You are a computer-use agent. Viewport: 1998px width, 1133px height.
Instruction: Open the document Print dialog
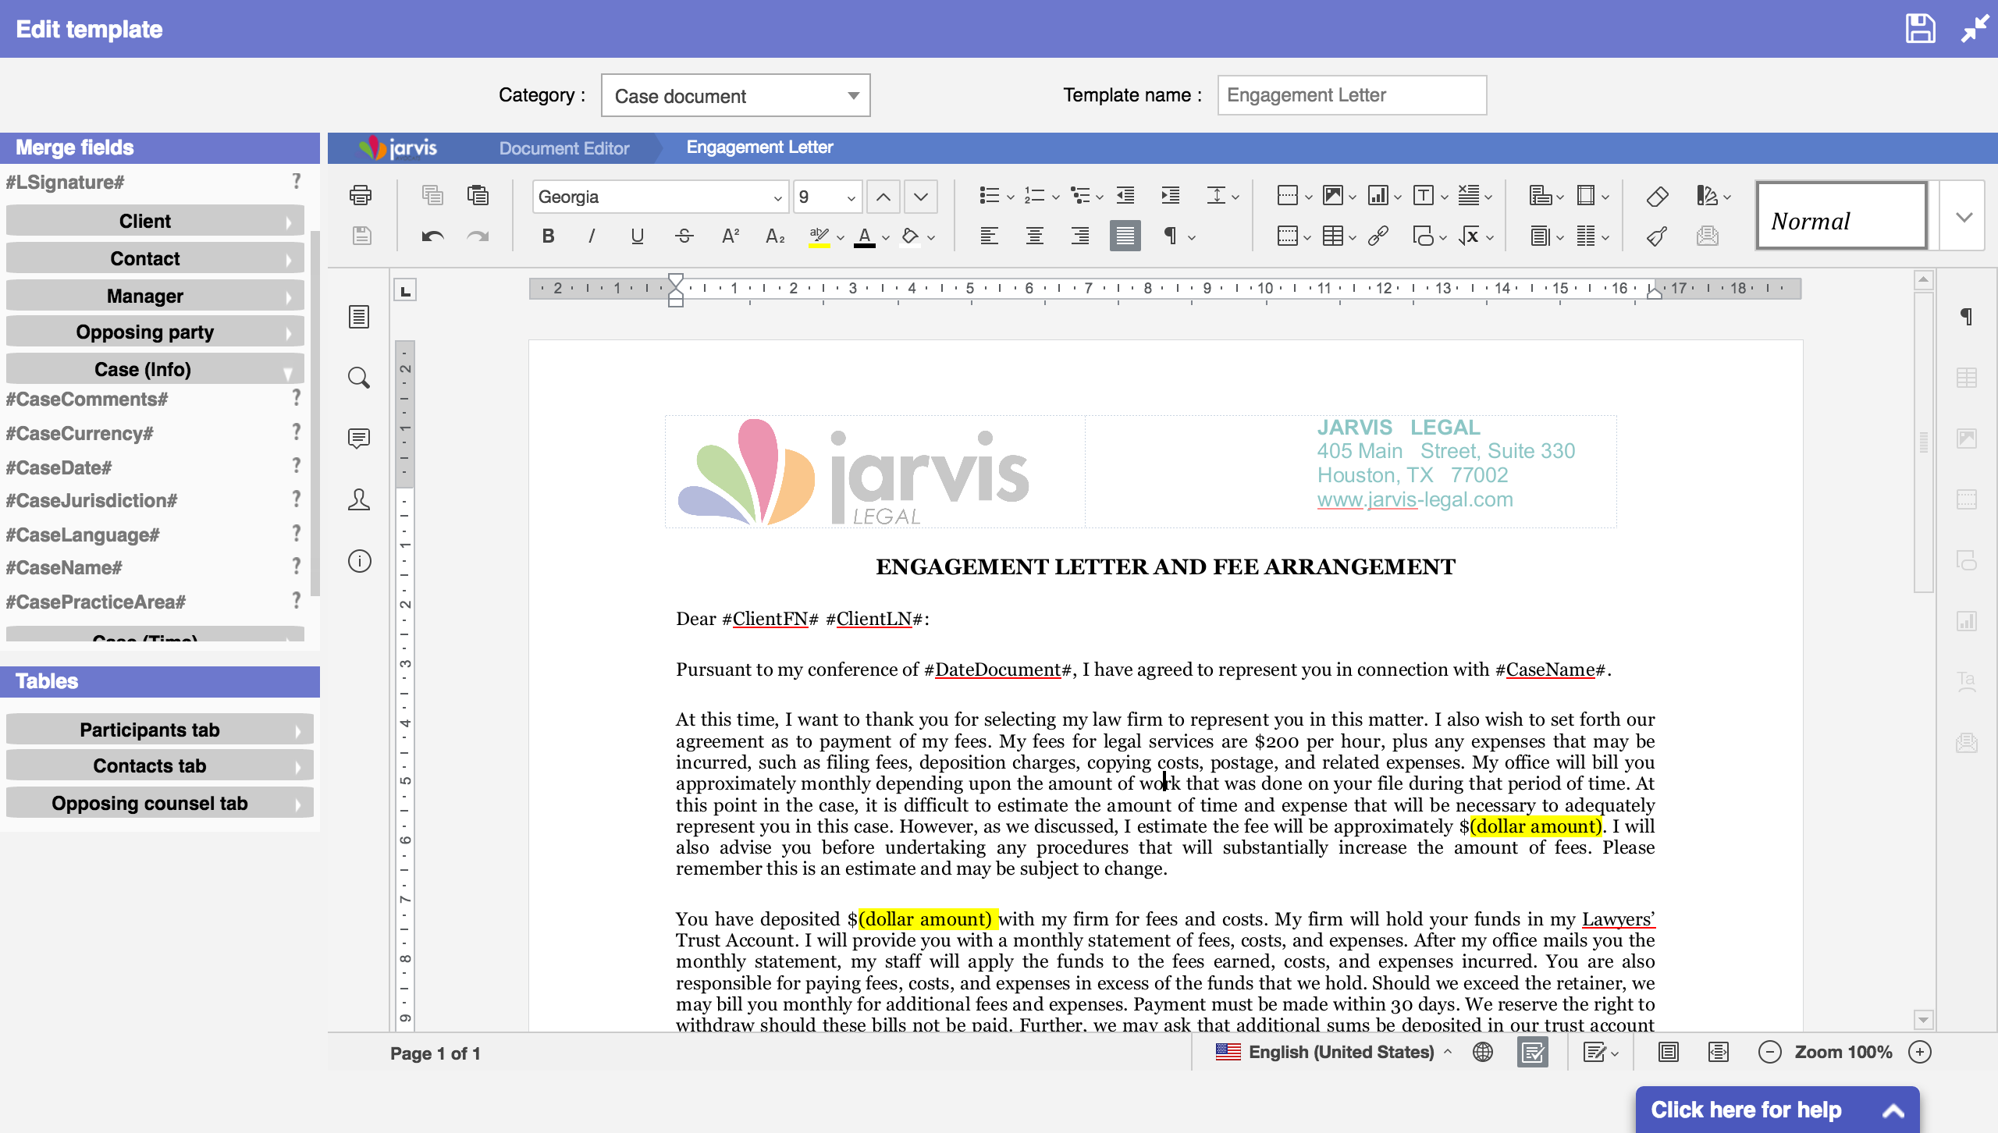[x=361, y=196]
